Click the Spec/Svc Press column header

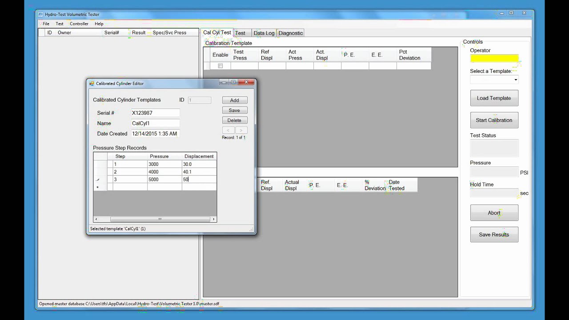coord(175,32)
